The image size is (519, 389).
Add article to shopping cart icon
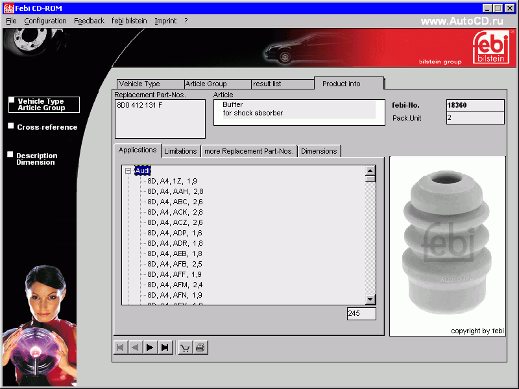point(186,348)
